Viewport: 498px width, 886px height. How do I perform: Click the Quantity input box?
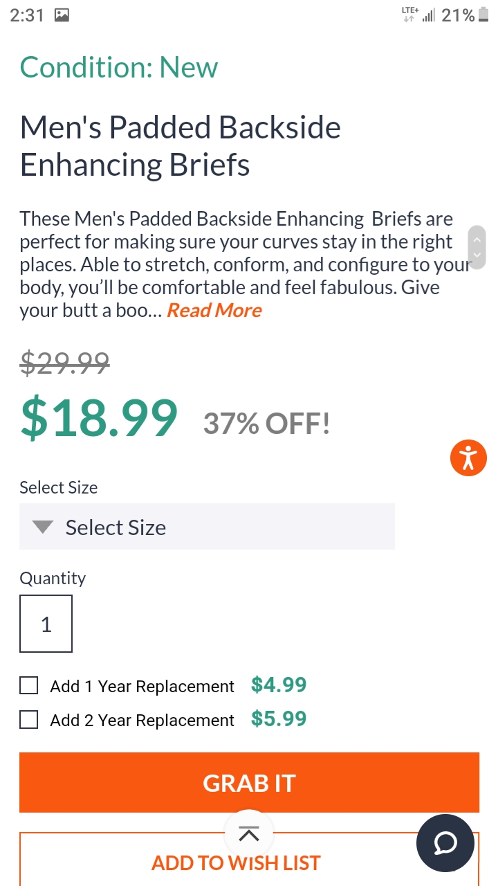pos(46,624)
